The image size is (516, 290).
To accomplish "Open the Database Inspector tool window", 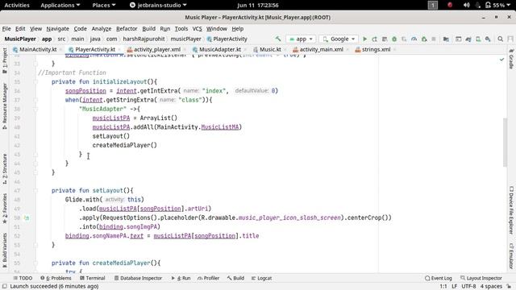I will click(138, 278).
